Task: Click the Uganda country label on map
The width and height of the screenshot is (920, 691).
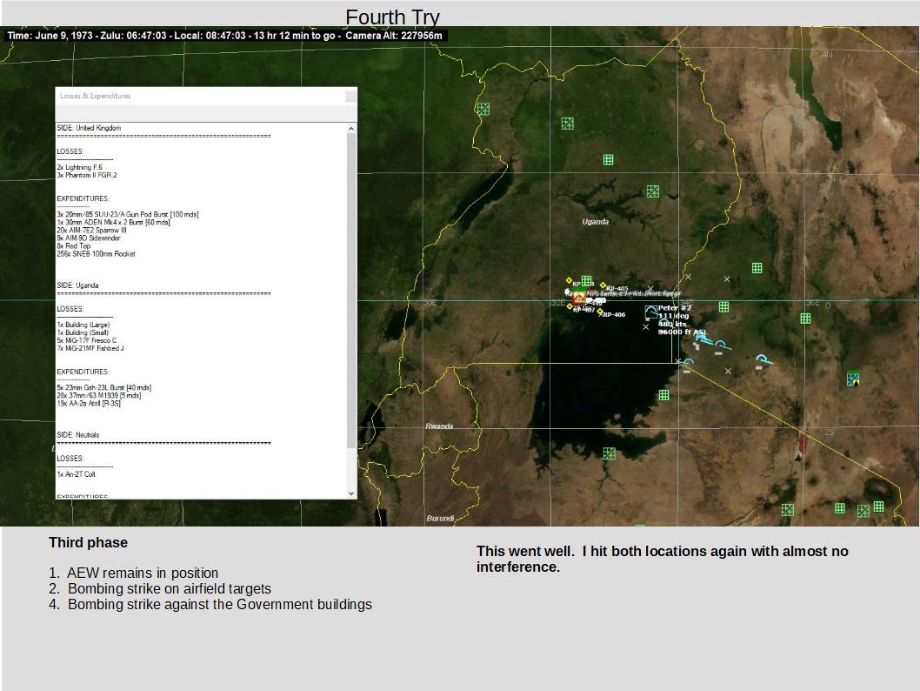Action: (595, 222)
